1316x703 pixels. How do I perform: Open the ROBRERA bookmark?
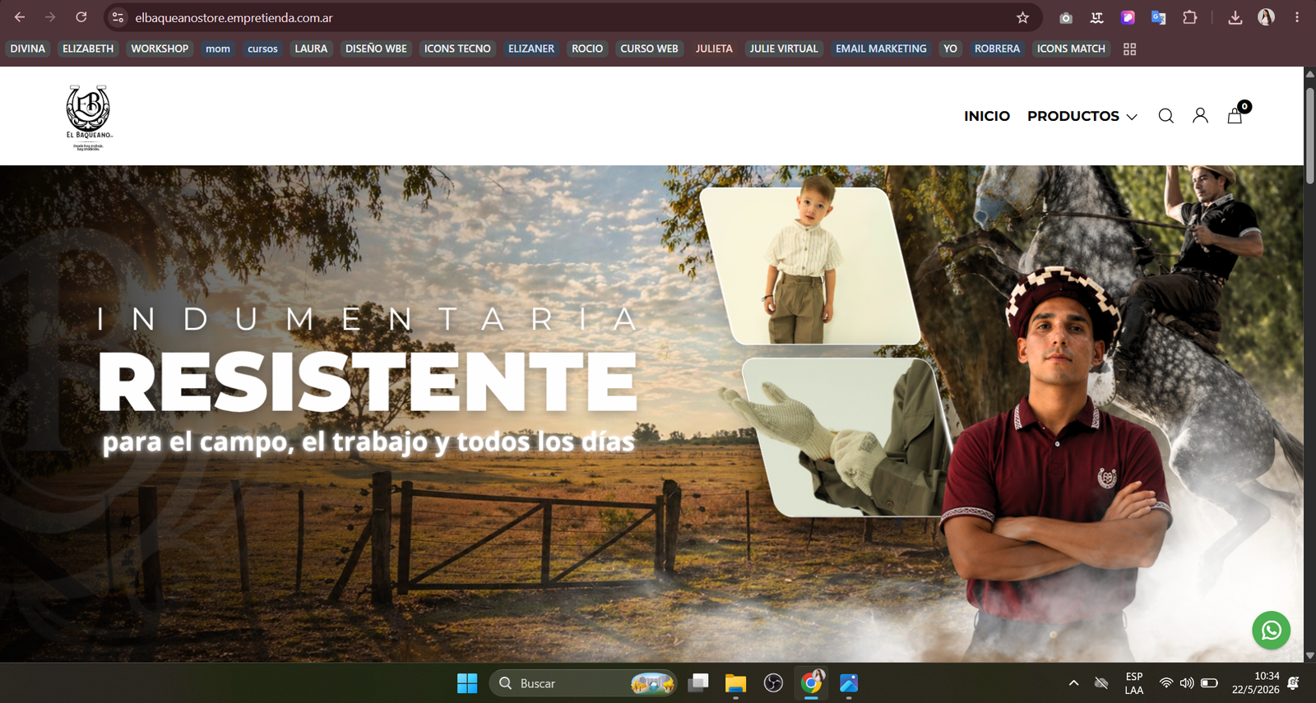[997, 49]
